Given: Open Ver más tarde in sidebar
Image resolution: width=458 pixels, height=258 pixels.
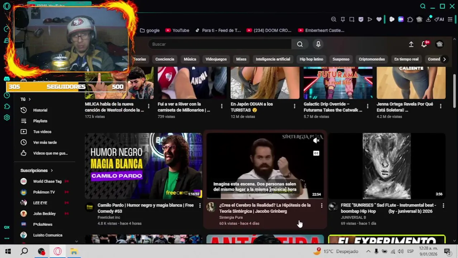Looking at the screenshot, I should pos(45,142).
